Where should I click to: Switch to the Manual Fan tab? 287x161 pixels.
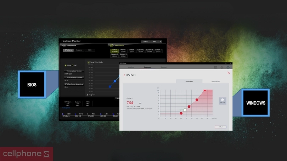pos(216,82)
